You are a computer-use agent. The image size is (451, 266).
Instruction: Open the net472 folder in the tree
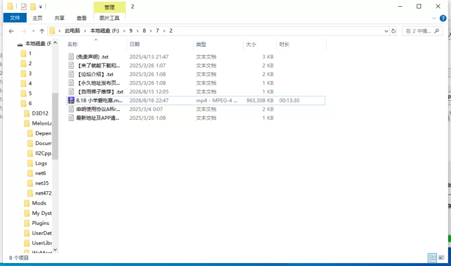point(43,193)
